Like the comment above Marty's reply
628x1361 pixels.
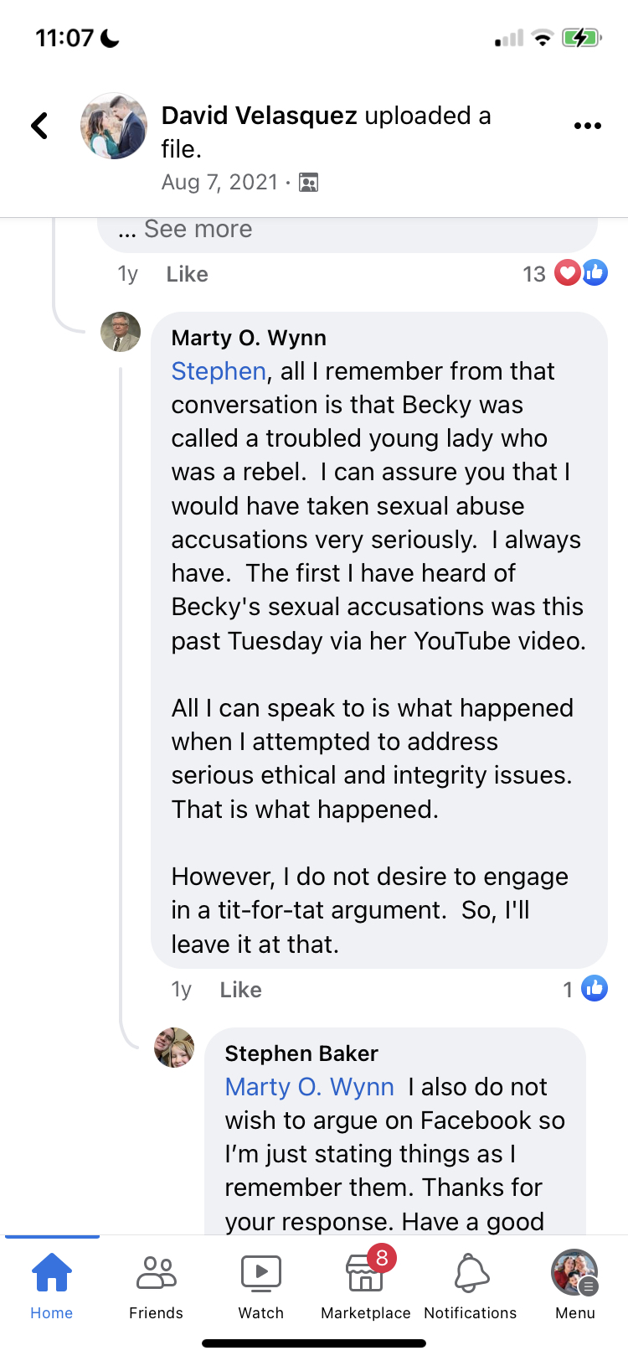point(187,274)
